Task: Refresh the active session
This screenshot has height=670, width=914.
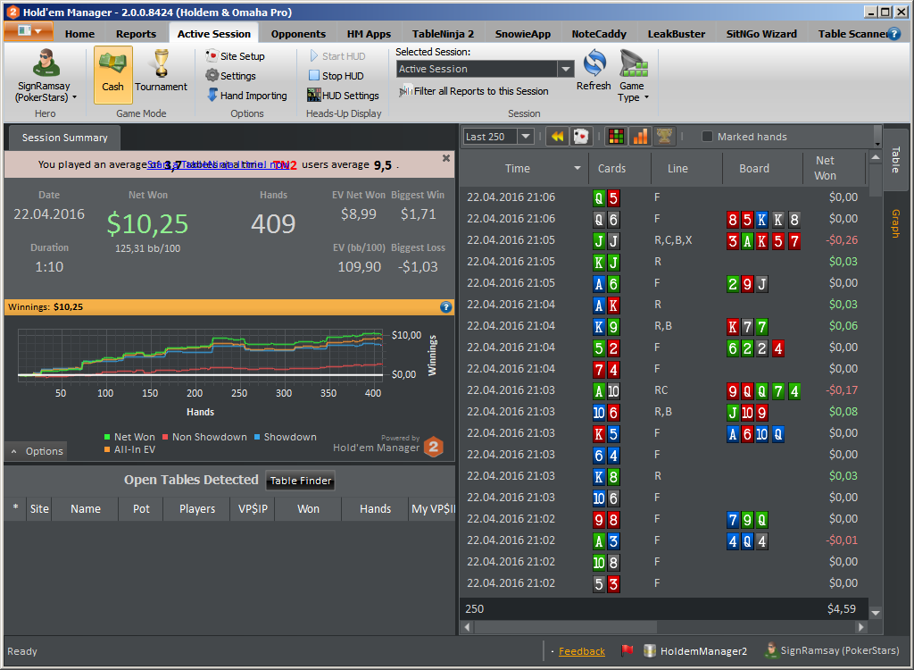Action: [x=594, y=71]
